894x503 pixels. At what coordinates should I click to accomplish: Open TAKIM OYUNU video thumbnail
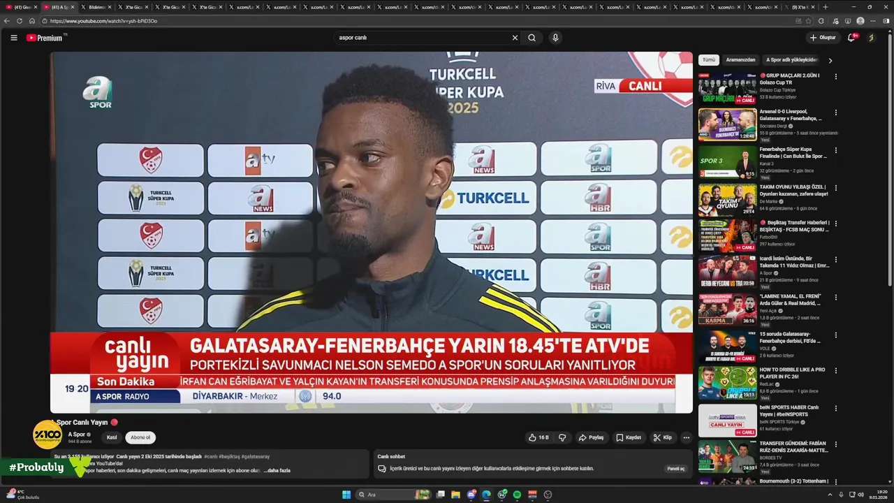pos(727,199)
